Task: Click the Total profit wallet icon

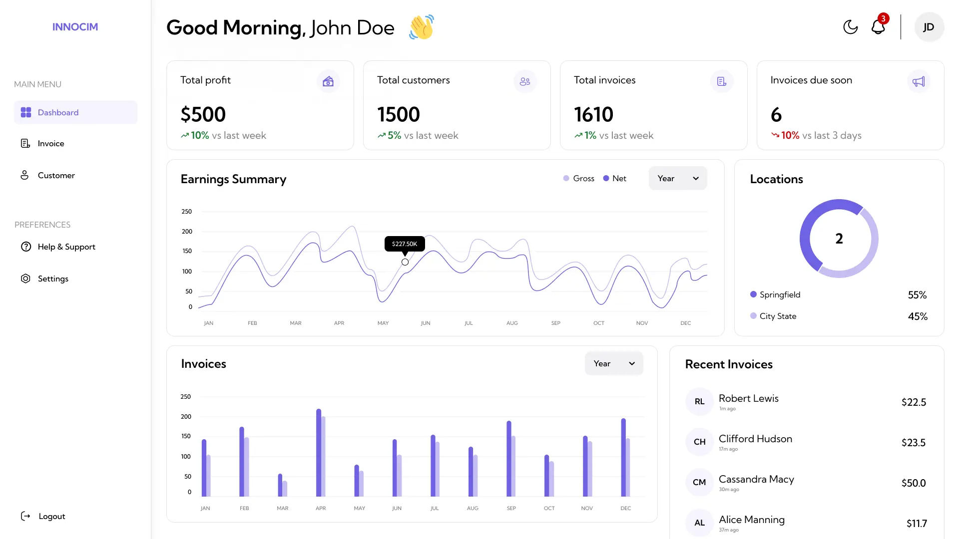Action: coord(328,81)
